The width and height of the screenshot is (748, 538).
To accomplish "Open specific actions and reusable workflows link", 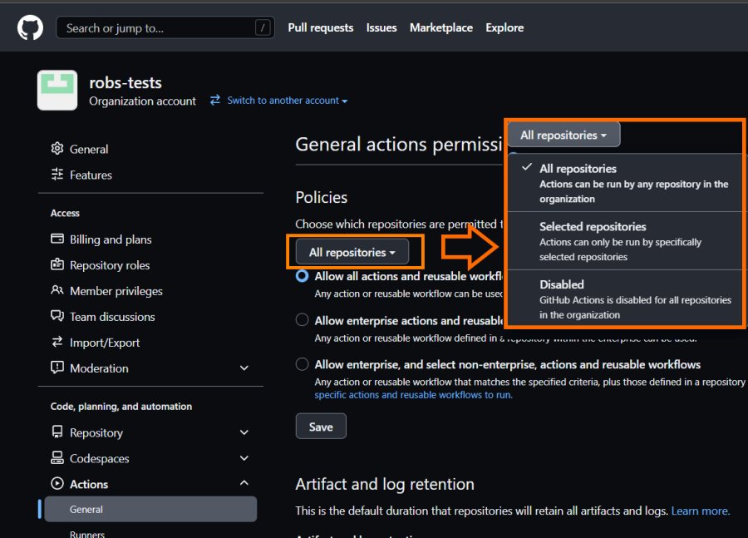I will point(413,395).
